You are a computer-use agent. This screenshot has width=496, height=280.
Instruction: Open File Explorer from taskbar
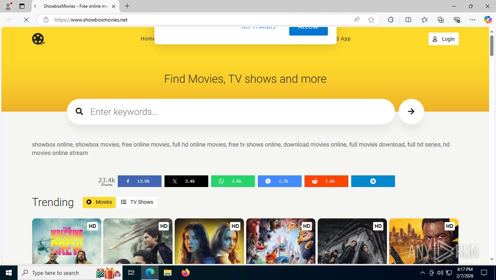[x=167, y=273]
